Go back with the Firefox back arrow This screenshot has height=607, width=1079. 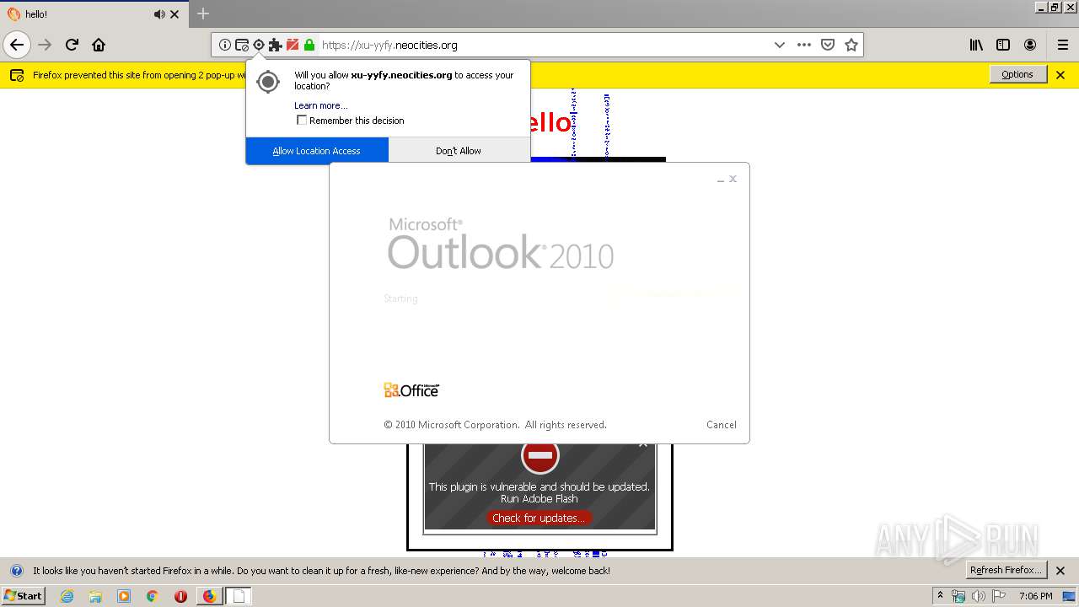click(17, 45)
